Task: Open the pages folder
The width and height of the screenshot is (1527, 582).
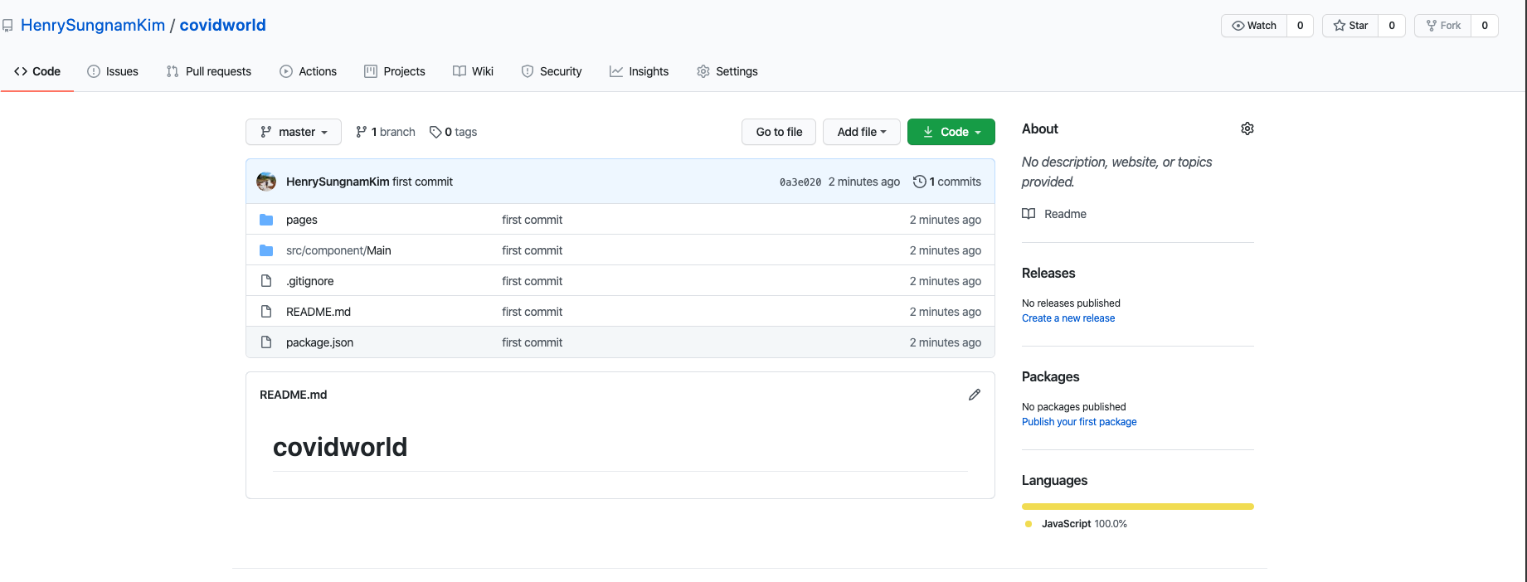Action: (x=302, y=220)
